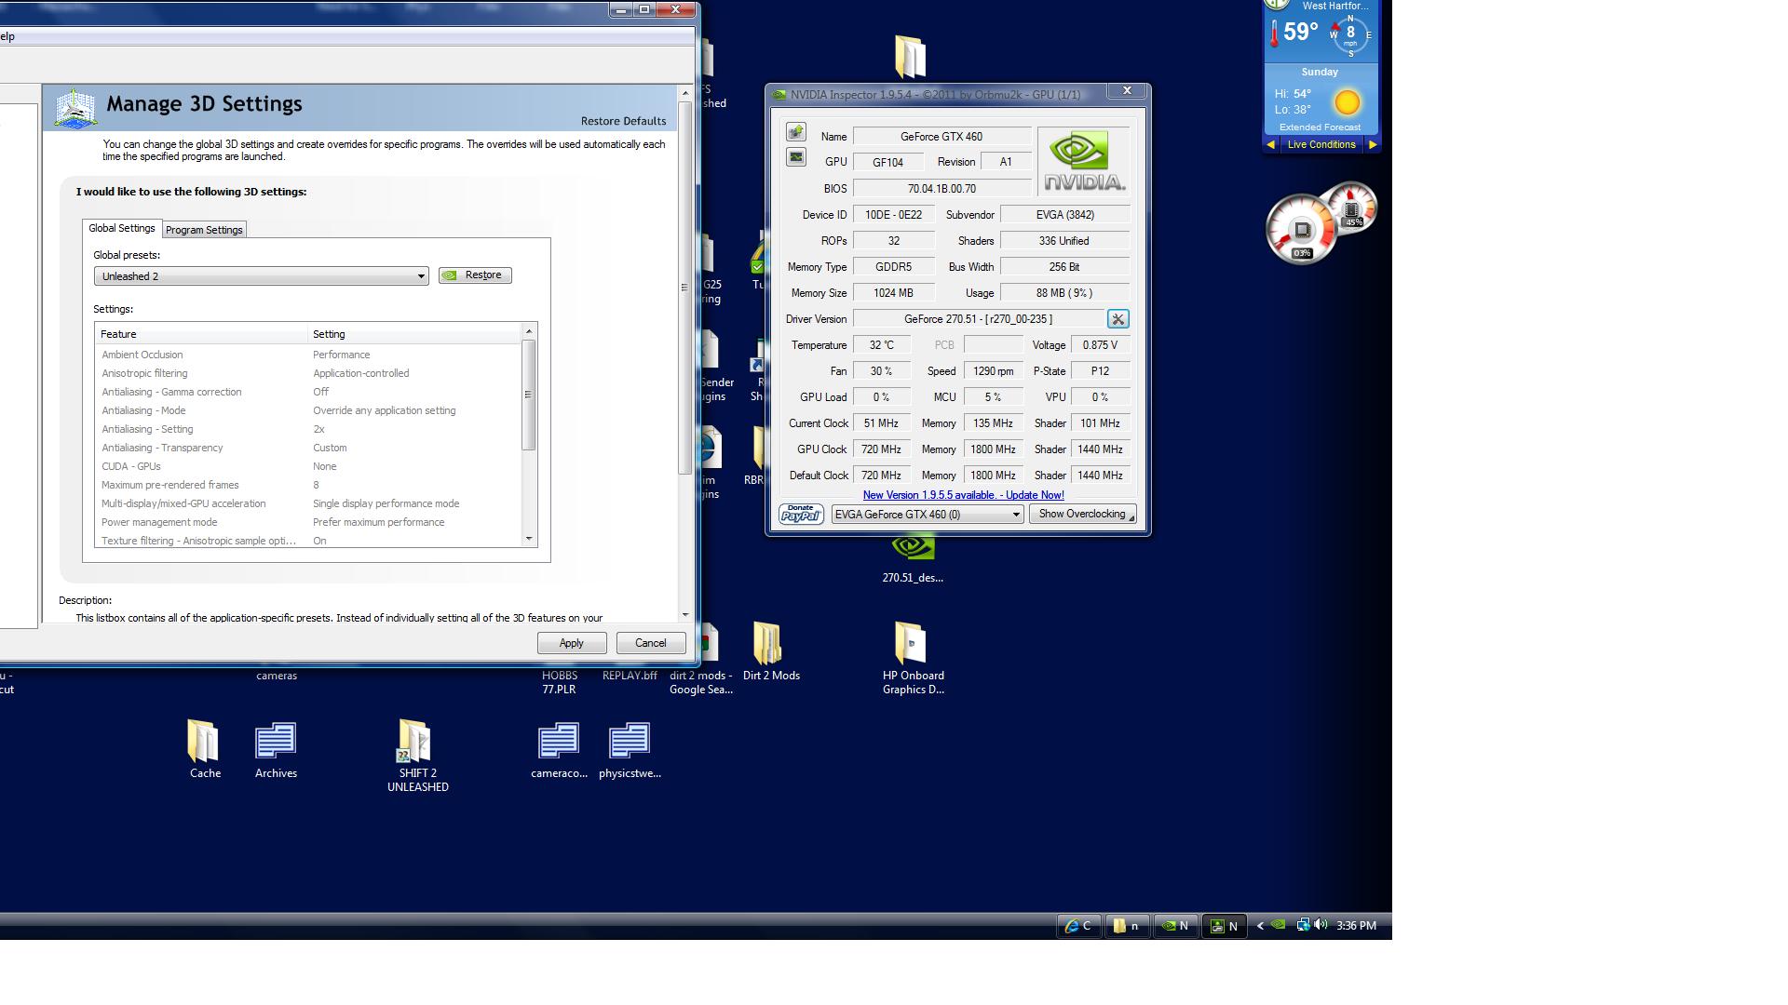Click the network tray icon

[1303, 925]
